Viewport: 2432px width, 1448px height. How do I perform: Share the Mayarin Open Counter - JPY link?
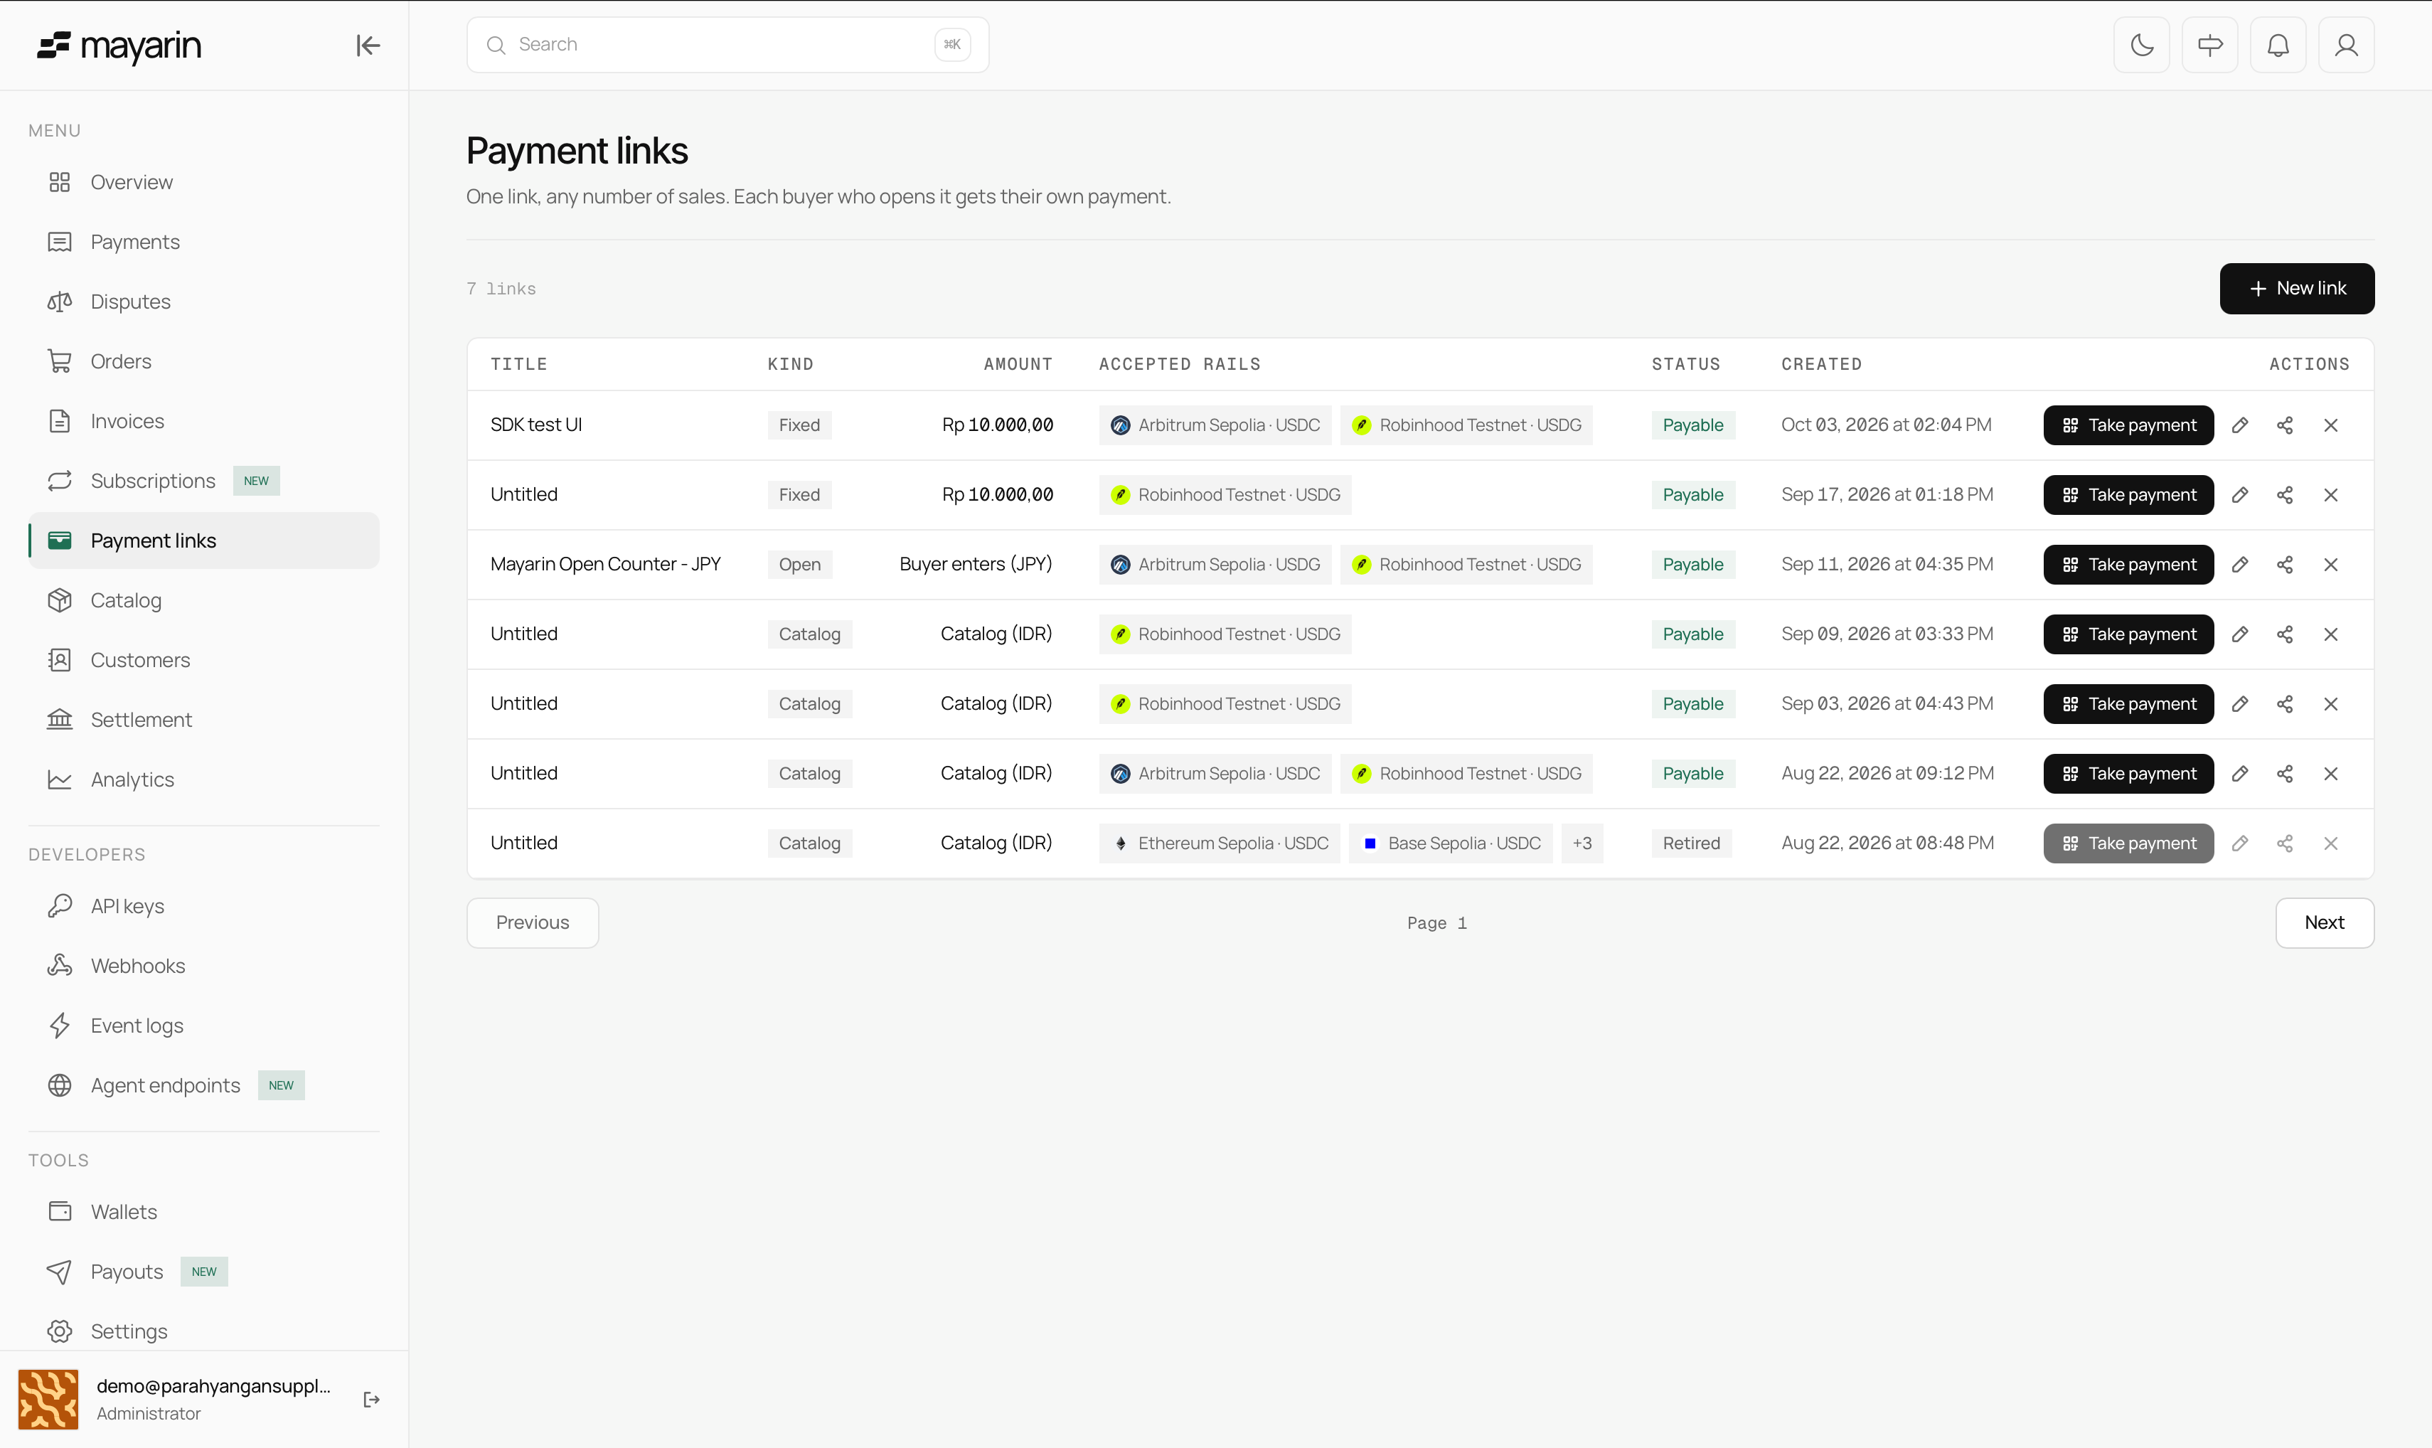coord(2285,565)
